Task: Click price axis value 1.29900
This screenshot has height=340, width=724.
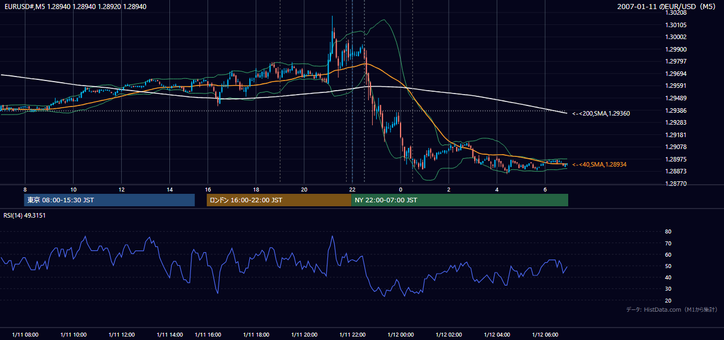Action: click(676, 49)
